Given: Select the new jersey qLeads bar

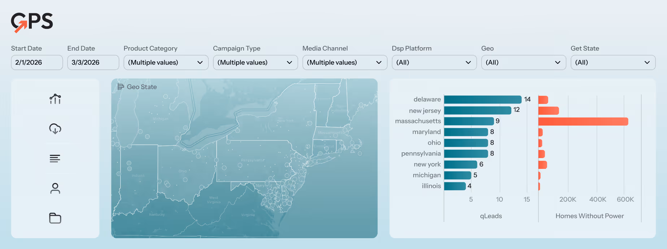Looking at the screenshot, I should click(478, 110).
